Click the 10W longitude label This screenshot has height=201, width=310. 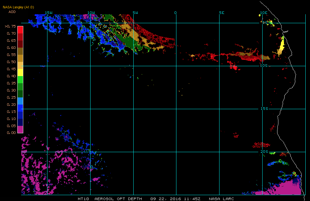point(91,13)
